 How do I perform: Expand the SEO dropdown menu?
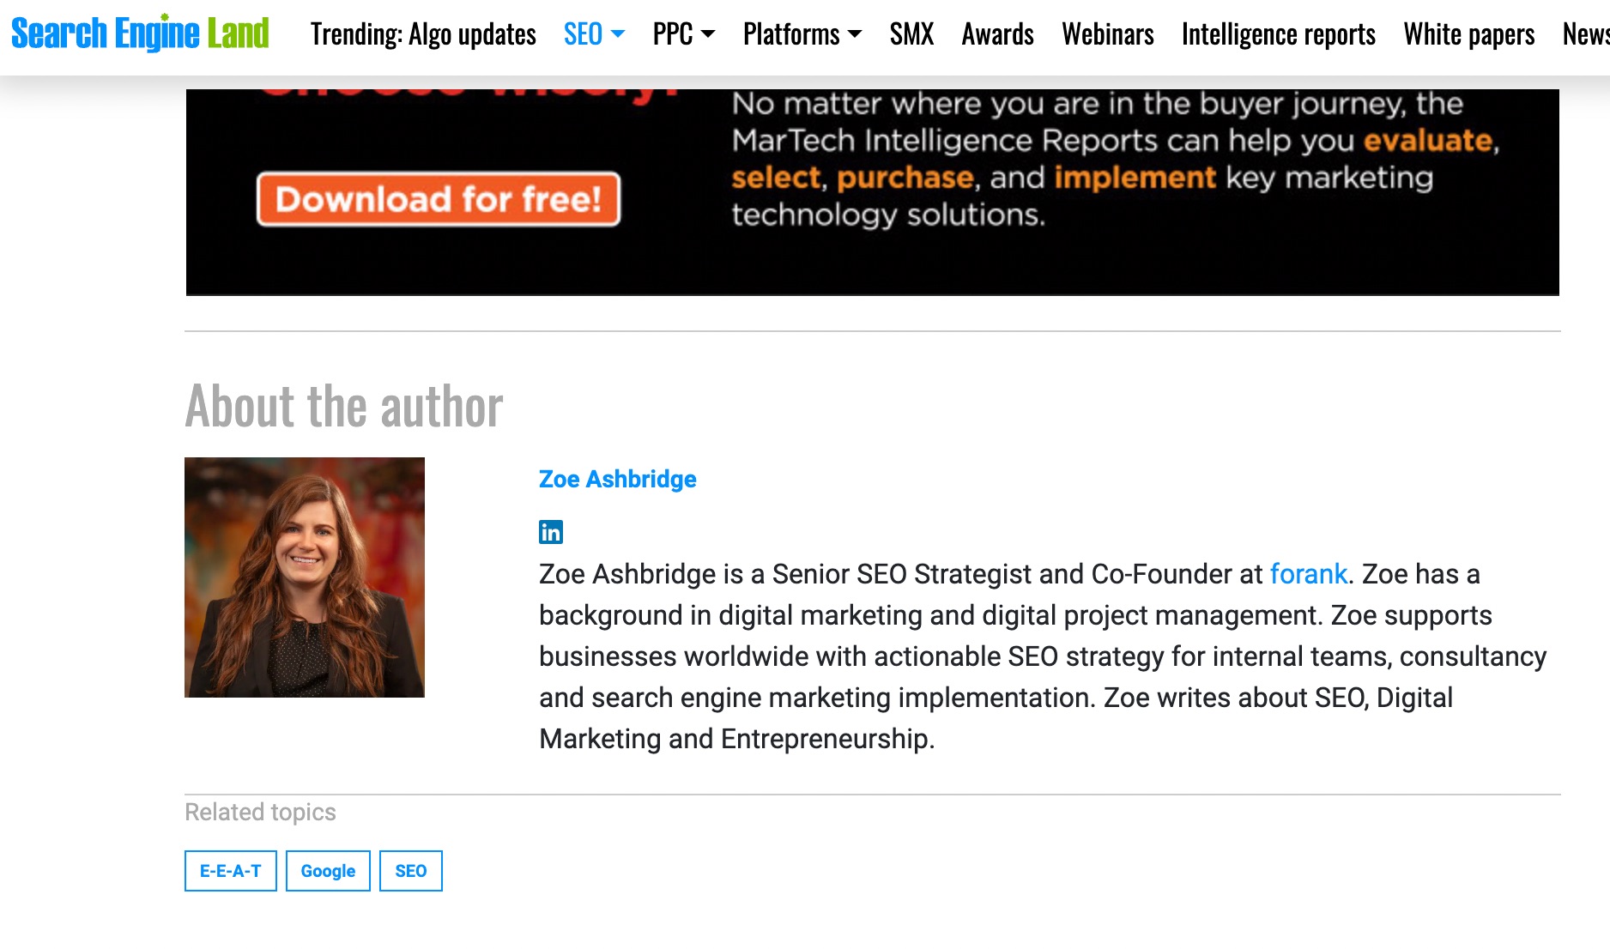pyautogui.click(x=594, y=34)
